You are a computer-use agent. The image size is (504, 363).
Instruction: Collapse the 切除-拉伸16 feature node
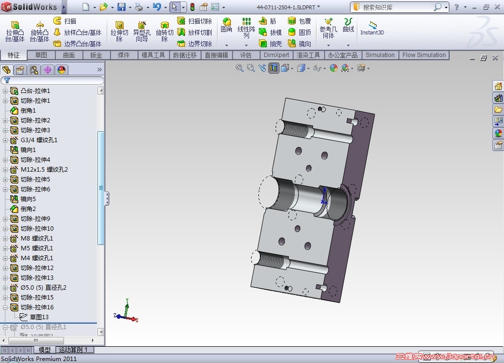(5, 308)
